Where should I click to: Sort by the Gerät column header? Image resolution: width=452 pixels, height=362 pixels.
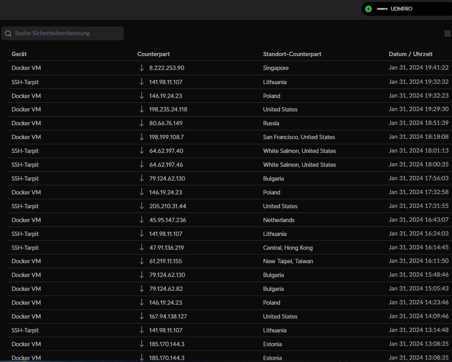pyautogui.click(x=19, y=54)
